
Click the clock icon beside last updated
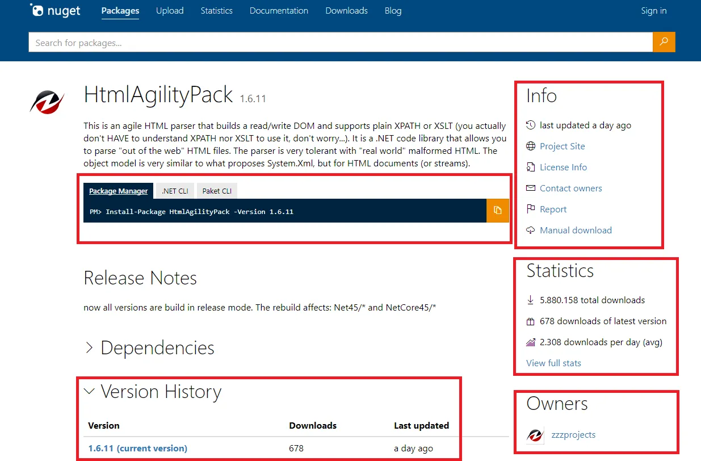tap(531, 125)
